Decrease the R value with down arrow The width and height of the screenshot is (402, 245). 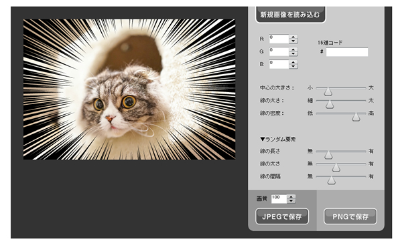coord(293,41)
